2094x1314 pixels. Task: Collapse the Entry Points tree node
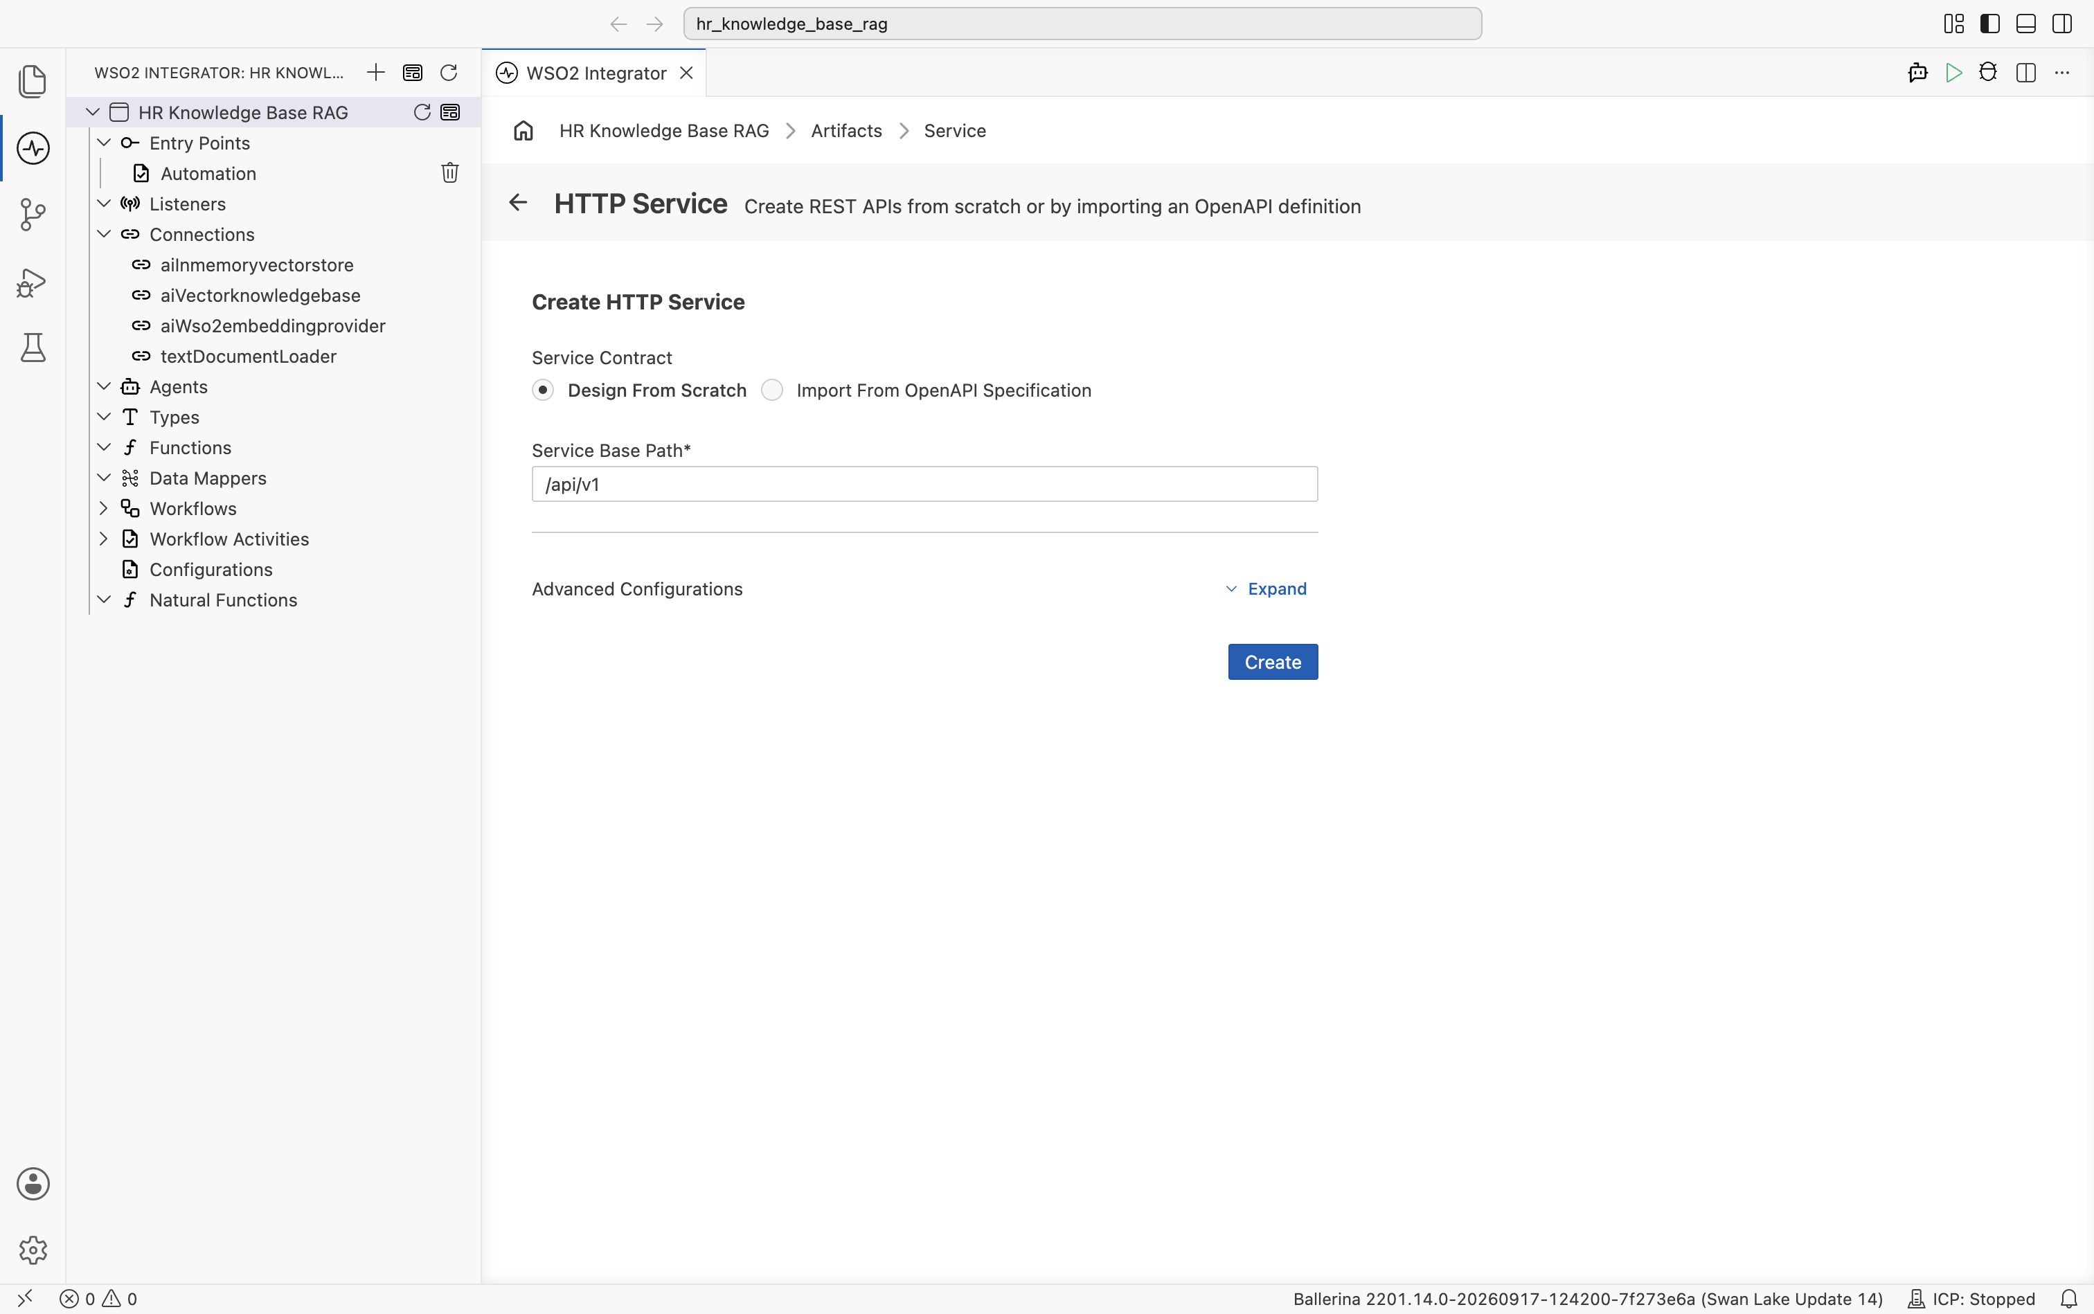pos(103,143)
